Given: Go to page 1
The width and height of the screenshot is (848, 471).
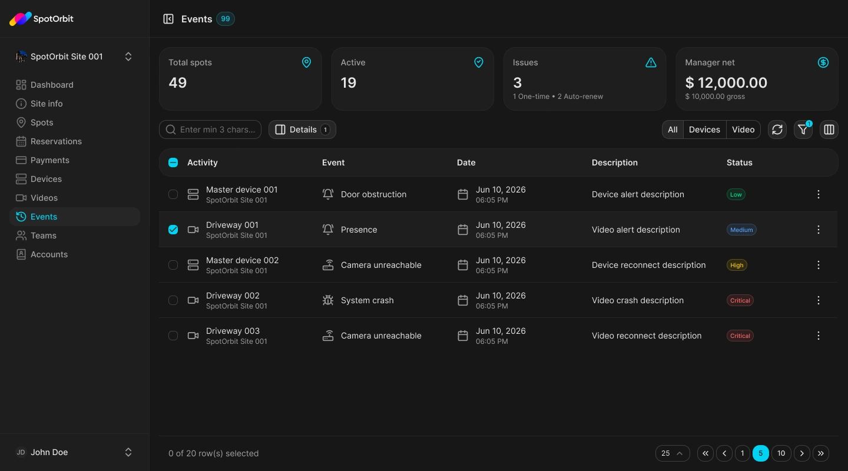Looking at the screenshot, I should pos(742,453).
